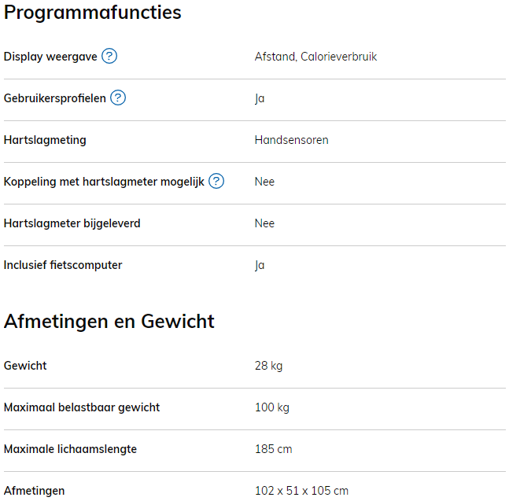This screenshot has width=509, height=501.
Task: Select the Hartslagmeting row label
Action: click(x=45, y=140)
